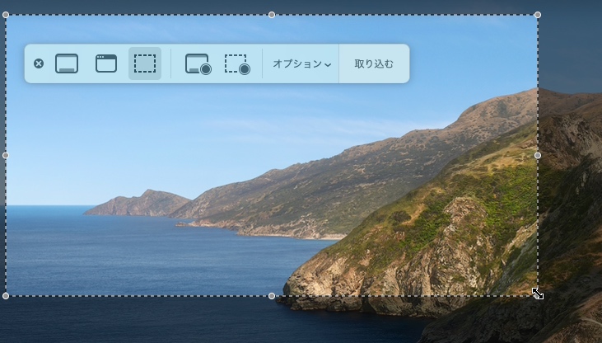Choose the record selected portion icon

coord(237,63)
